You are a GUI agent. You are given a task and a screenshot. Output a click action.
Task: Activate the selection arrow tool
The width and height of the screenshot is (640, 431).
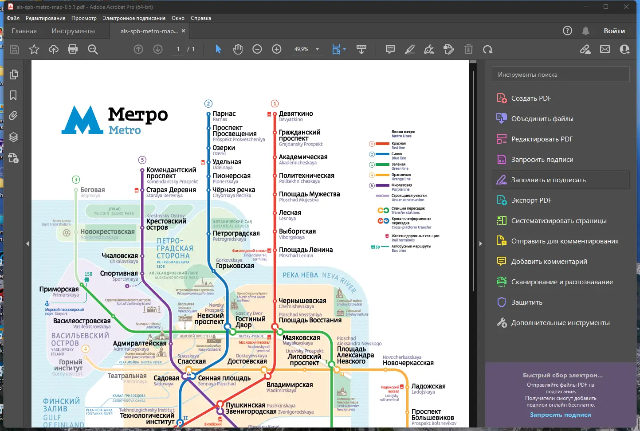218,49
